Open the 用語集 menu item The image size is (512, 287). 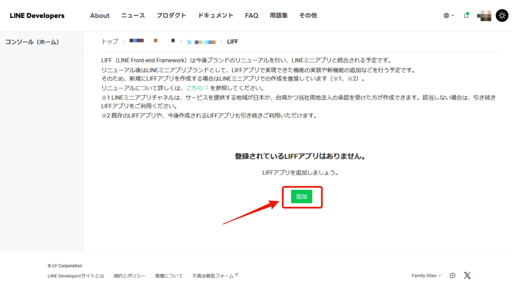coord(278,15)
